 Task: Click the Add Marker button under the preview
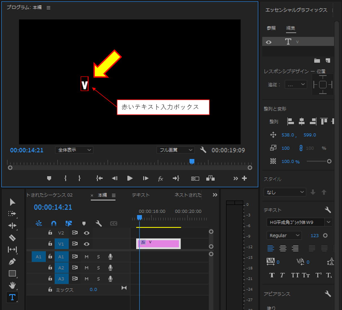[x=49, y=178]
